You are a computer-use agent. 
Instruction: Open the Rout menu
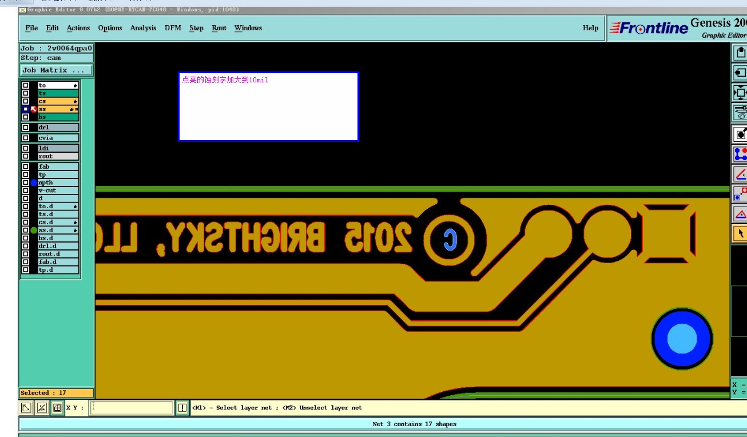219,28
